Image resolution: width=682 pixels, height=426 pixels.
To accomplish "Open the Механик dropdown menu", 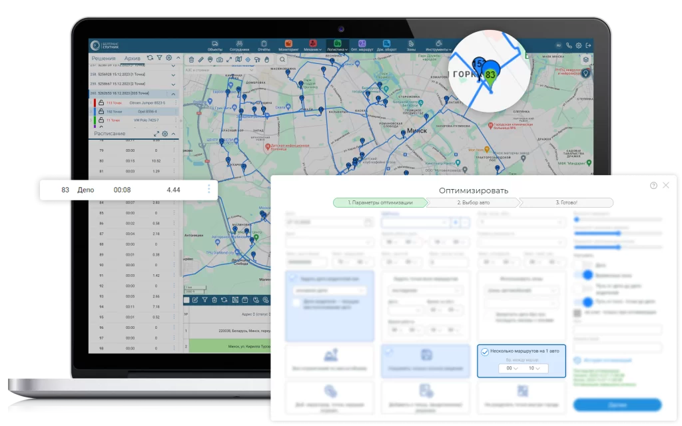I will [313, 46].
